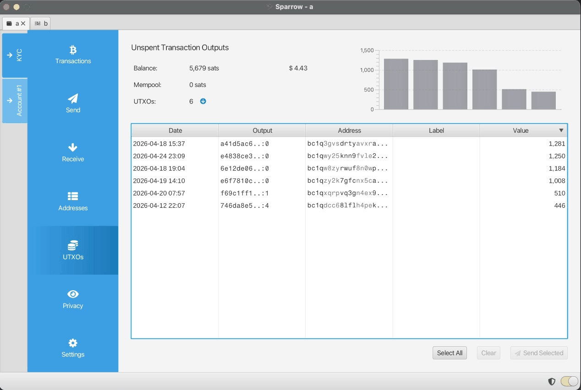Select the Send paper plane icon
The image size is (581, 390).
[73, 97]
